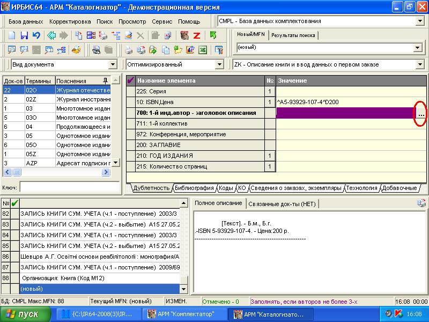The image size is (429, 322).
Task: Click the blue undo arrow icon
Action: click(36, 35)
